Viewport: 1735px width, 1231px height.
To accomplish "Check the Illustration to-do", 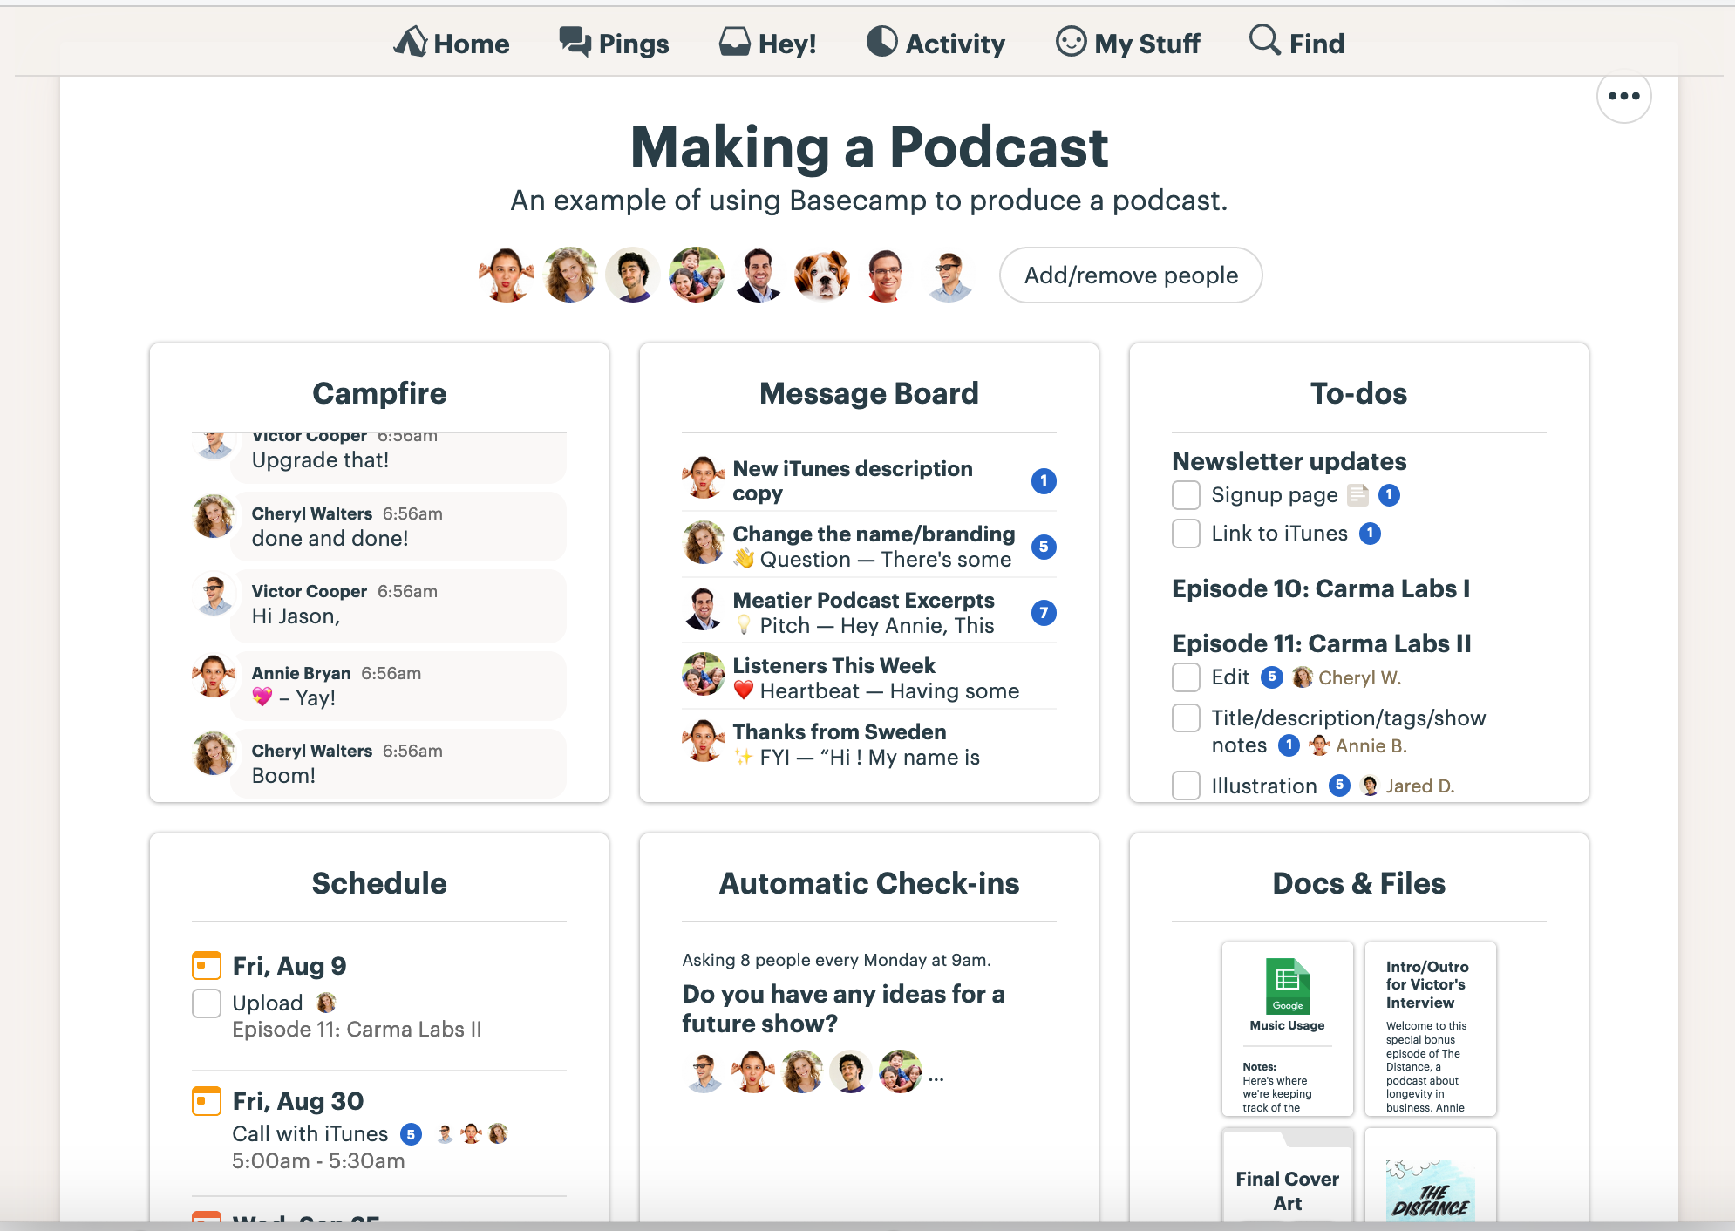I will coord(1186,786).
